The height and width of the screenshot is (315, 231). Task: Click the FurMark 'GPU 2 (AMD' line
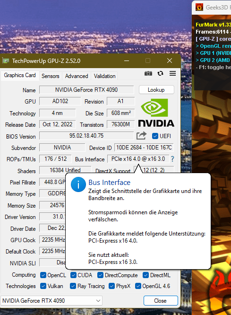213,60
